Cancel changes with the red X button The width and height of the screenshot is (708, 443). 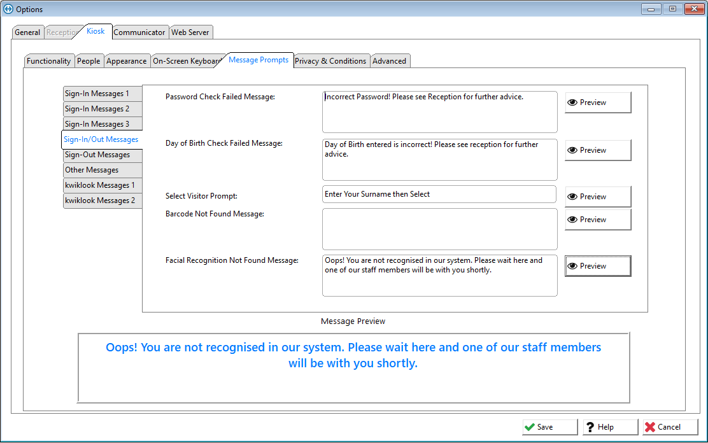[670, 427]
